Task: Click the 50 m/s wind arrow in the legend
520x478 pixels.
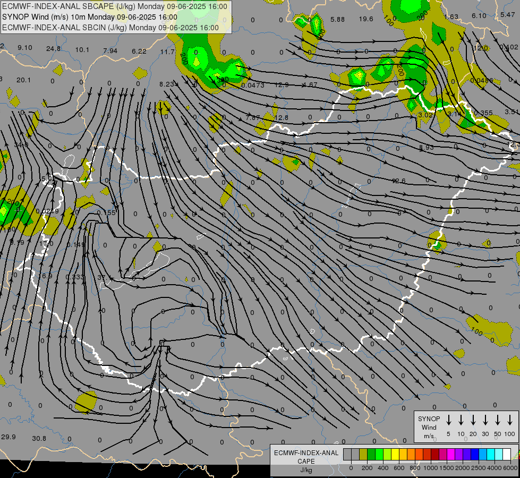Action: tap(498, 420)
